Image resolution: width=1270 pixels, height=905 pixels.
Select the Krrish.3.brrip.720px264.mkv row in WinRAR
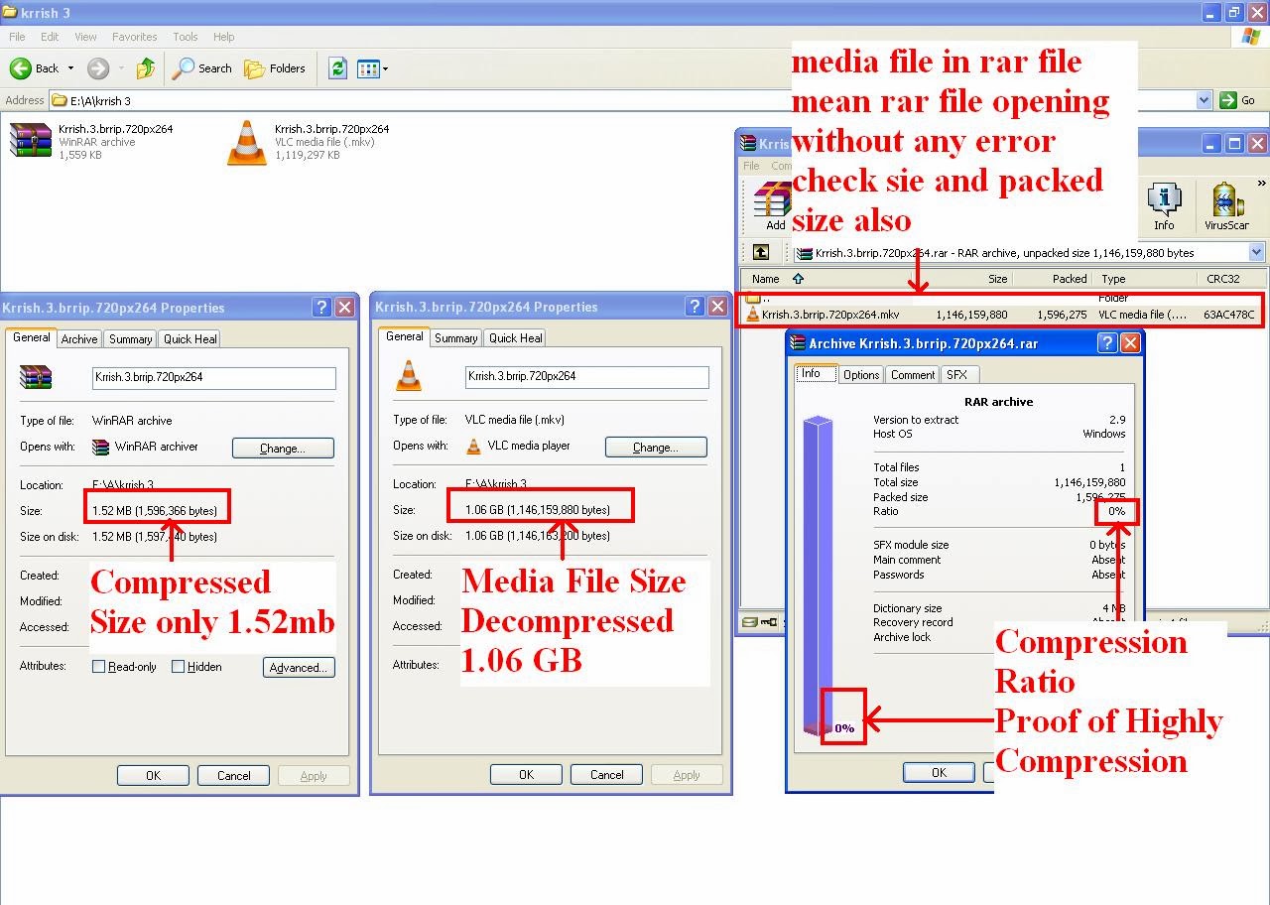pos(1002,315)
